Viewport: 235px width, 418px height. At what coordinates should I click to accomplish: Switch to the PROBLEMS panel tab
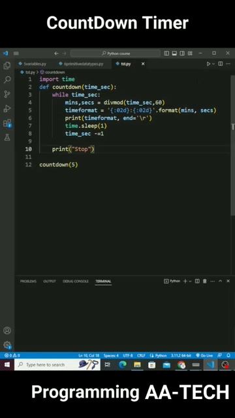(28, 281)
